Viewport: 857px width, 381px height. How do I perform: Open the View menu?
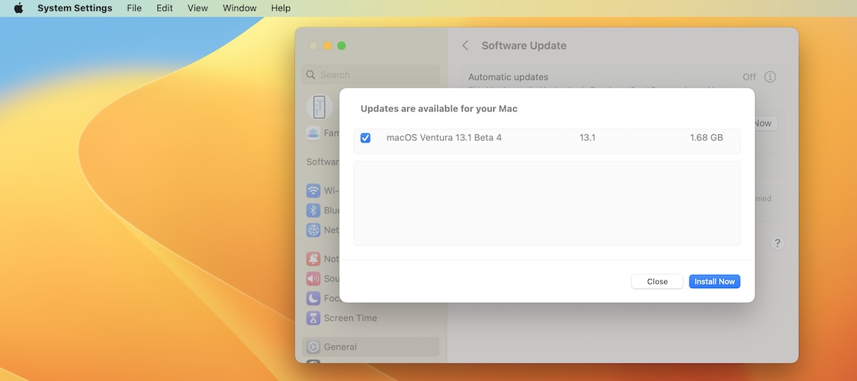coord(197,8)
